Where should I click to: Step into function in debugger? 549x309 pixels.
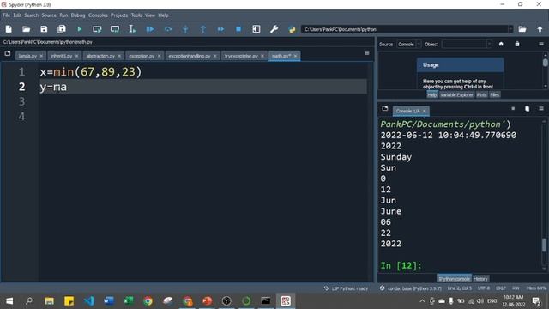coord(185,29)
